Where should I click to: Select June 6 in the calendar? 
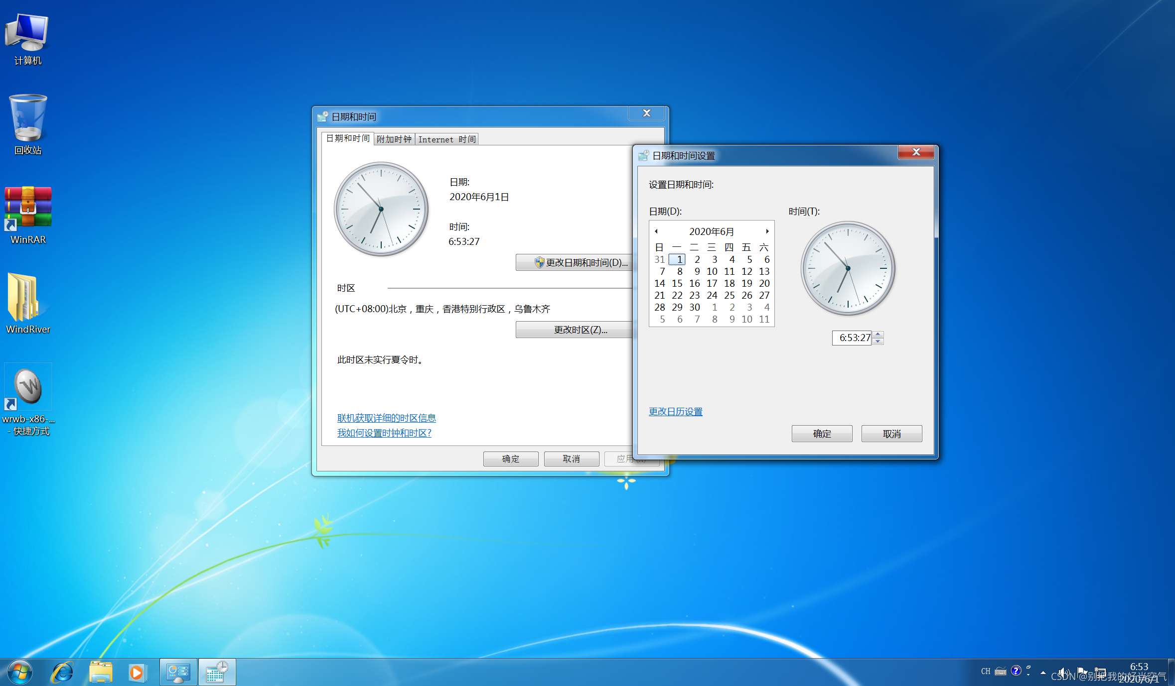[x=766, y=259]
